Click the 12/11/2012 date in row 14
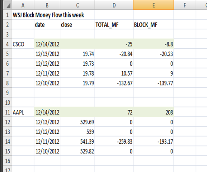This screenshot has width=207, height=172. pyautogui.click(x=47, y=141)
